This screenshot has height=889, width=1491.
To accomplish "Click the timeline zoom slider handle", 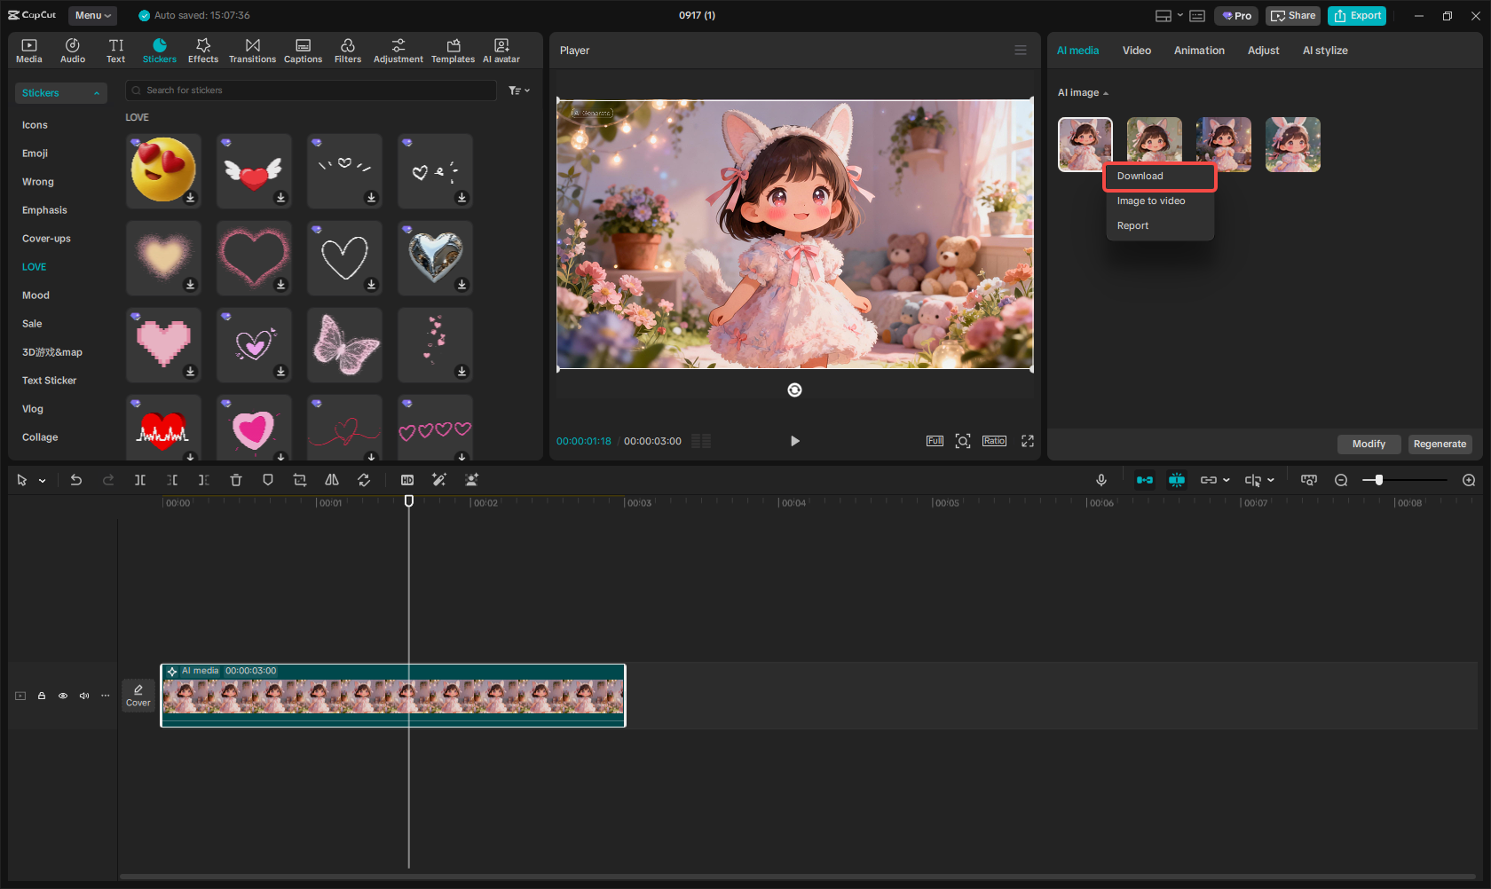I will [x=1378, y=480].
